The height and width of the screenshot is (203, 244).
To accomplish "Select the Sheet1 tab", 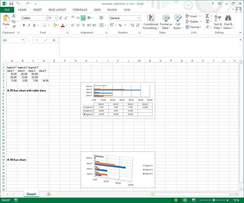I will [31, 194].
